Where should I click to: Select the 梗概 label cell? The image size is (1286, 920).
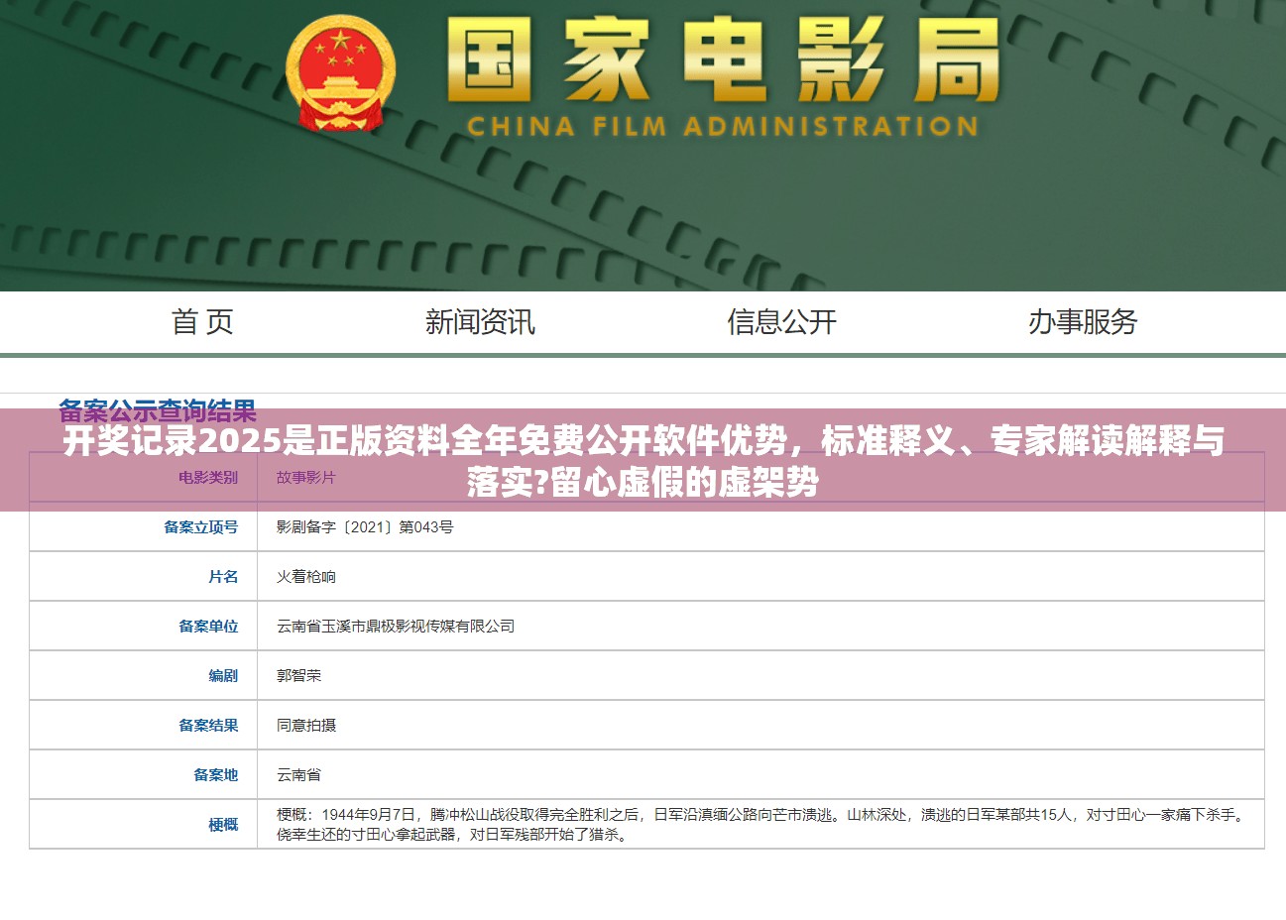[x=144, y=824]
